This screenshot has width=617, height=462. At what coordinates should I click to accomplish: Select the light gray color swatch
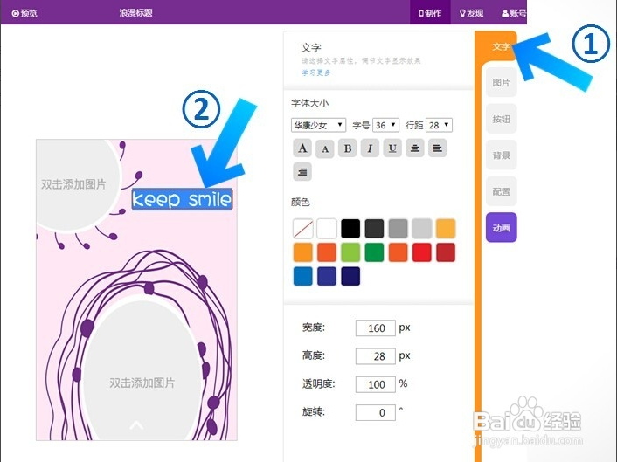coord(422,229)
